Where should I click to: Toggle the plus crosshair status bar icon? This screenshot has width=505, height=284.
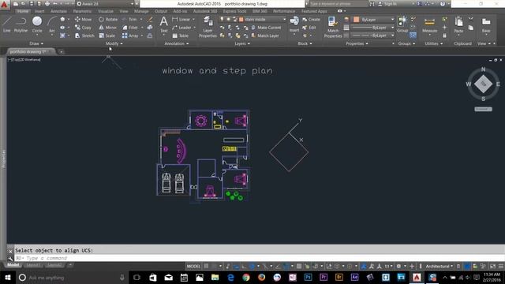pyautogui.click(x=412, y=267)
